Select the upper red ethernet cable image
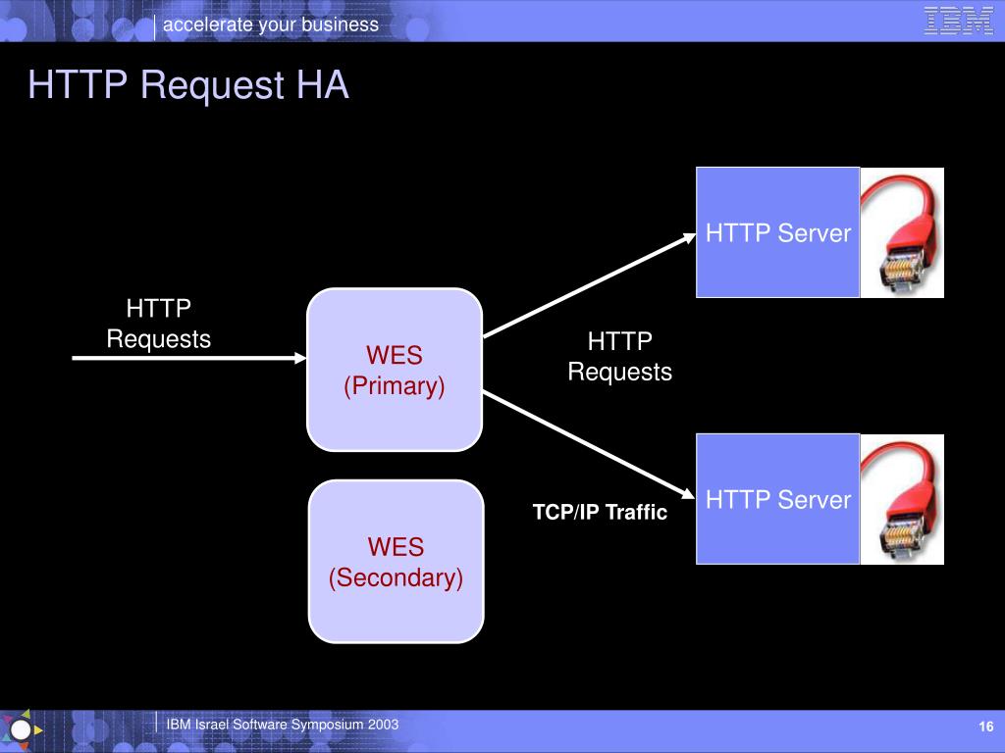1005x753 pixels. click(902, 232)
